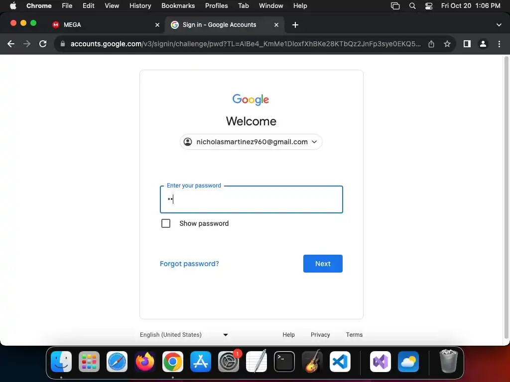The image size is (510, 382).
Task: Click the page vertical scrollbar
Action: click(x=506, y=198)
